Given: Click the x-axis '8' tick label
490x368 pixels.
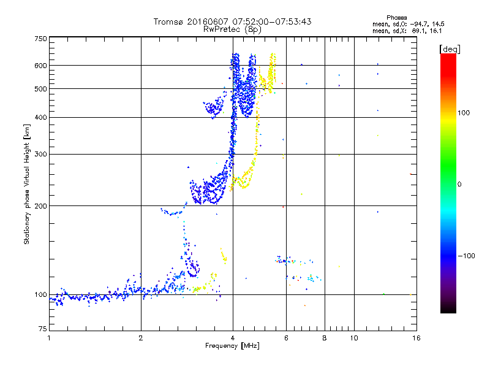Looking at the screenshot, I should tap(325, 338).
